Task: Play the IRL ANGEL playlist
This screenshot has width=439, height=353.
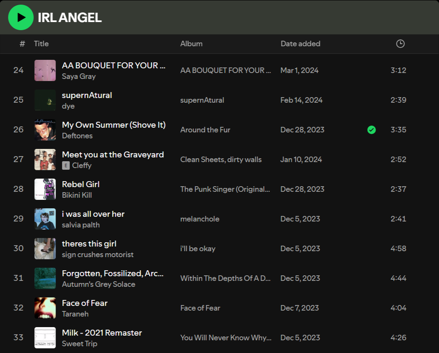Action: point(21,17)
